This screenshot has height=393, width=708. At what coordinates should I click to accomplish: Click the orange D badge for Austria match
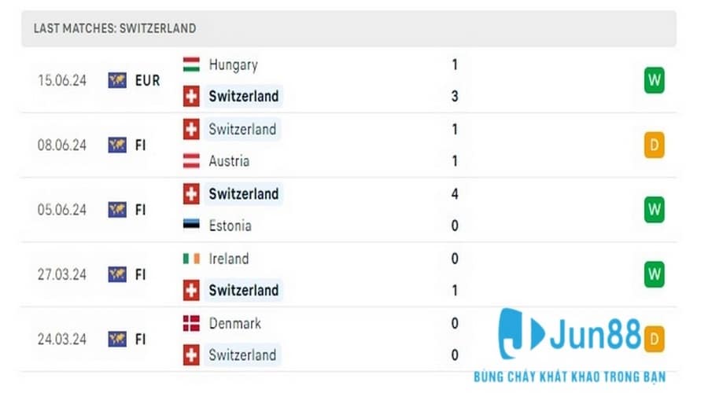(654, 145)
